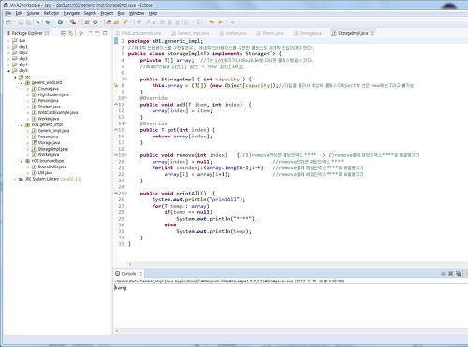Screen dimensions: 468x347
Task: Collapse the n01.generic_impl package node
Action: (22, 125)
